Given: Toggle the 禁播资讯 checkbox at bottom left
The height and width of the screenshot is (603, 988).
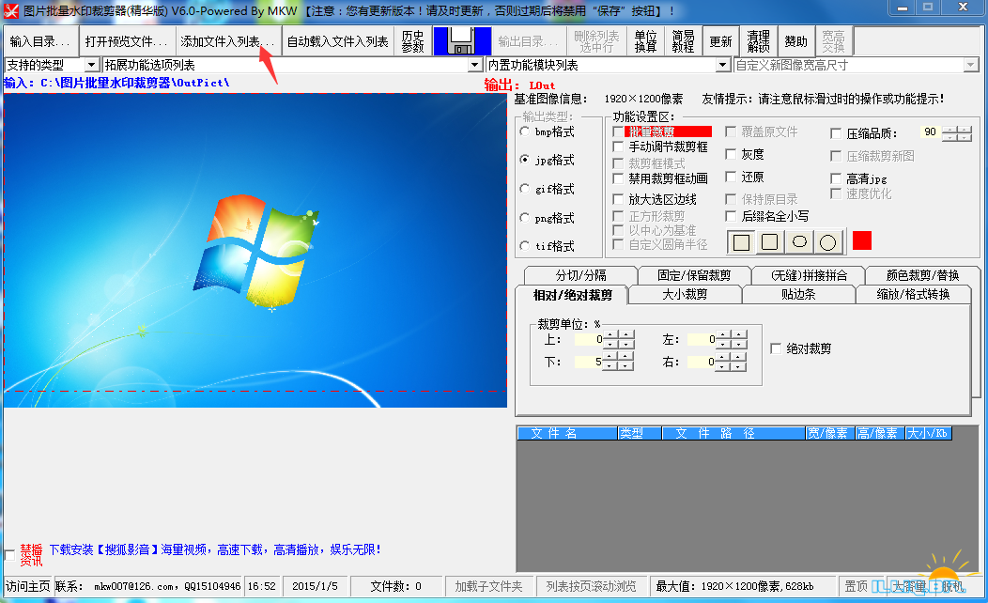Looking at the screenshot, I should (9, 555).
